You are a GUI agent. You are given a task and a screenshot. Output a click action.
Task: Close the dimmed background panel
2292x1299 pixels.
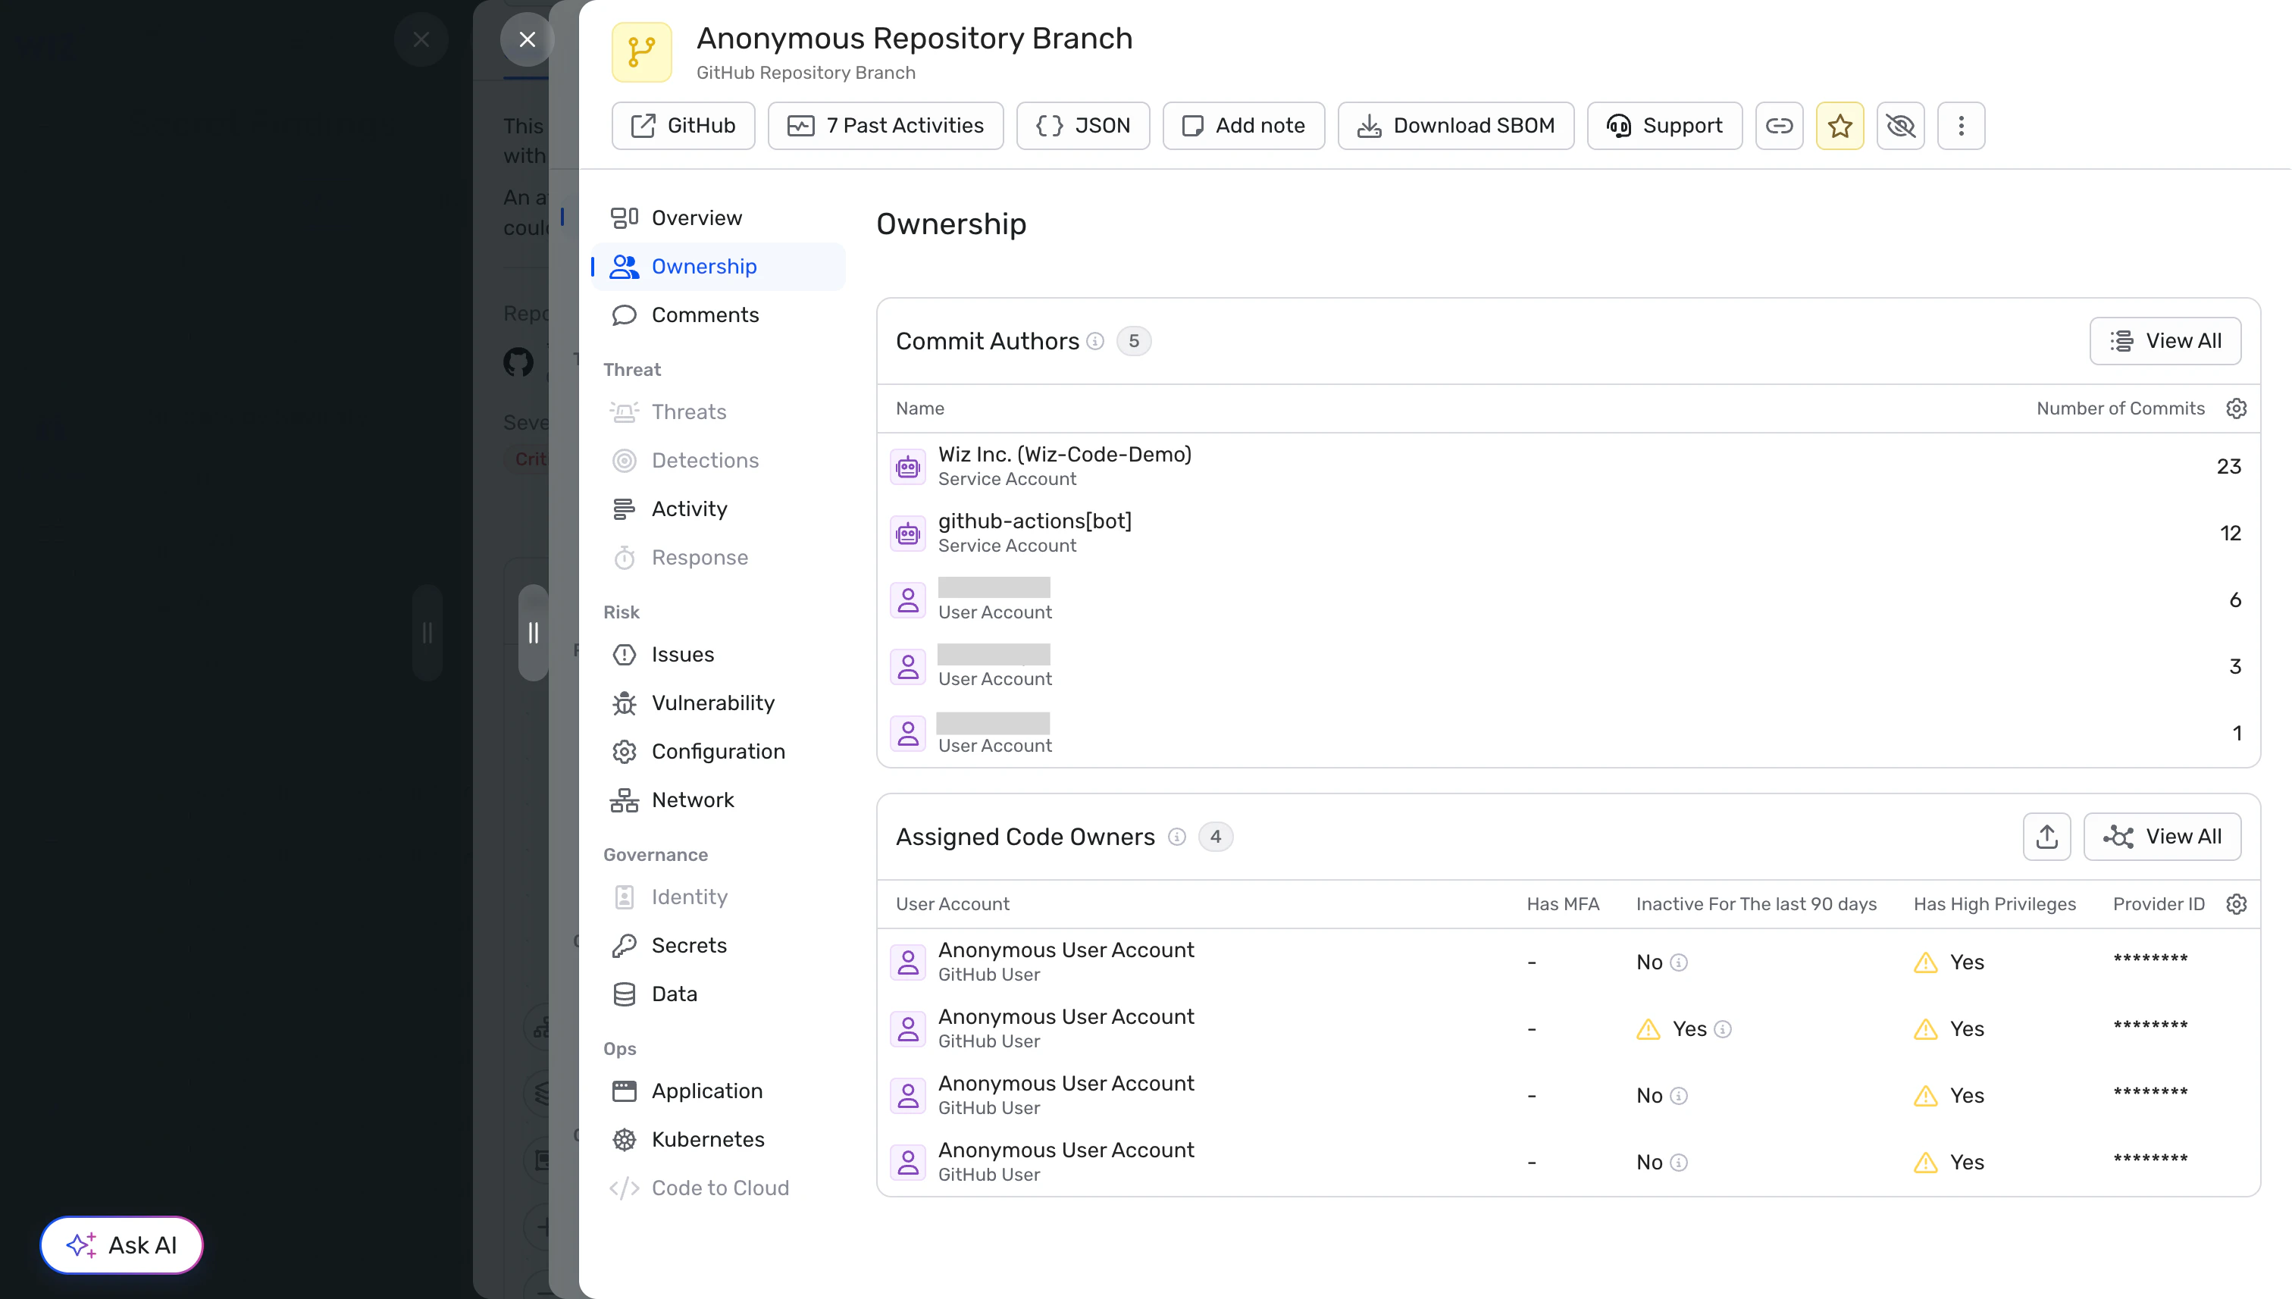click(x=421, y=39)
